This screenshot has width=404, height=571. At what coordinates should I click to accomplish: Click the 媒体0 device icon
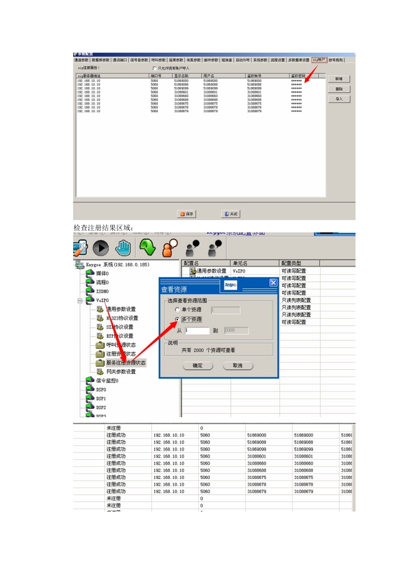(90, 273)
